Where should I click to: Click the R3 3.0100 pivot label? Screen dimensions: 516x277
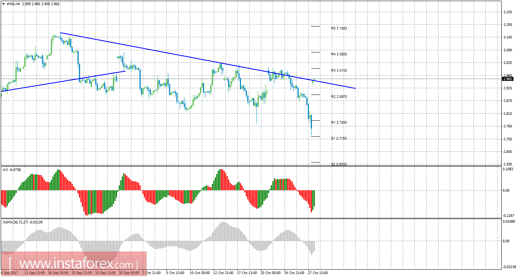pos(339,70)
